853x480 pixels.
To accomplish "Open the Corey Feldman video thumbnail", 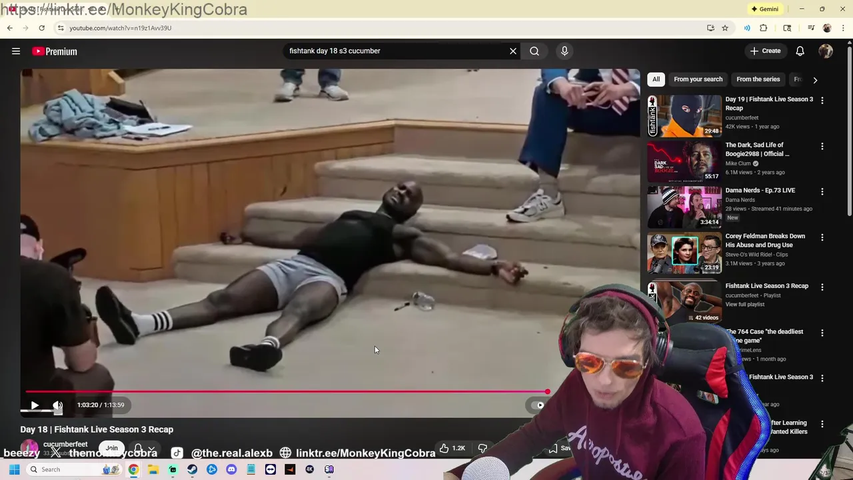I will pos(684,253).
